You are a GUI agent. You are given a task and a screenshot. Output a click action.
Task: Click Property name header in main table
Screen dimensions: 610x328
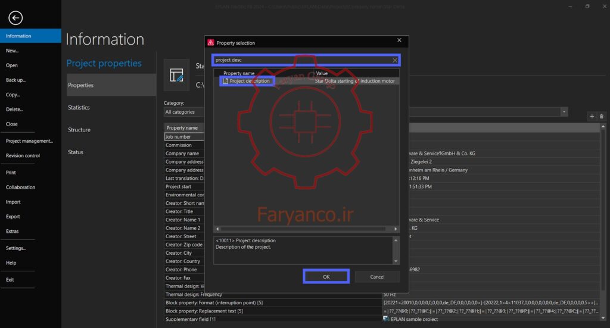(x=182, y=128)
